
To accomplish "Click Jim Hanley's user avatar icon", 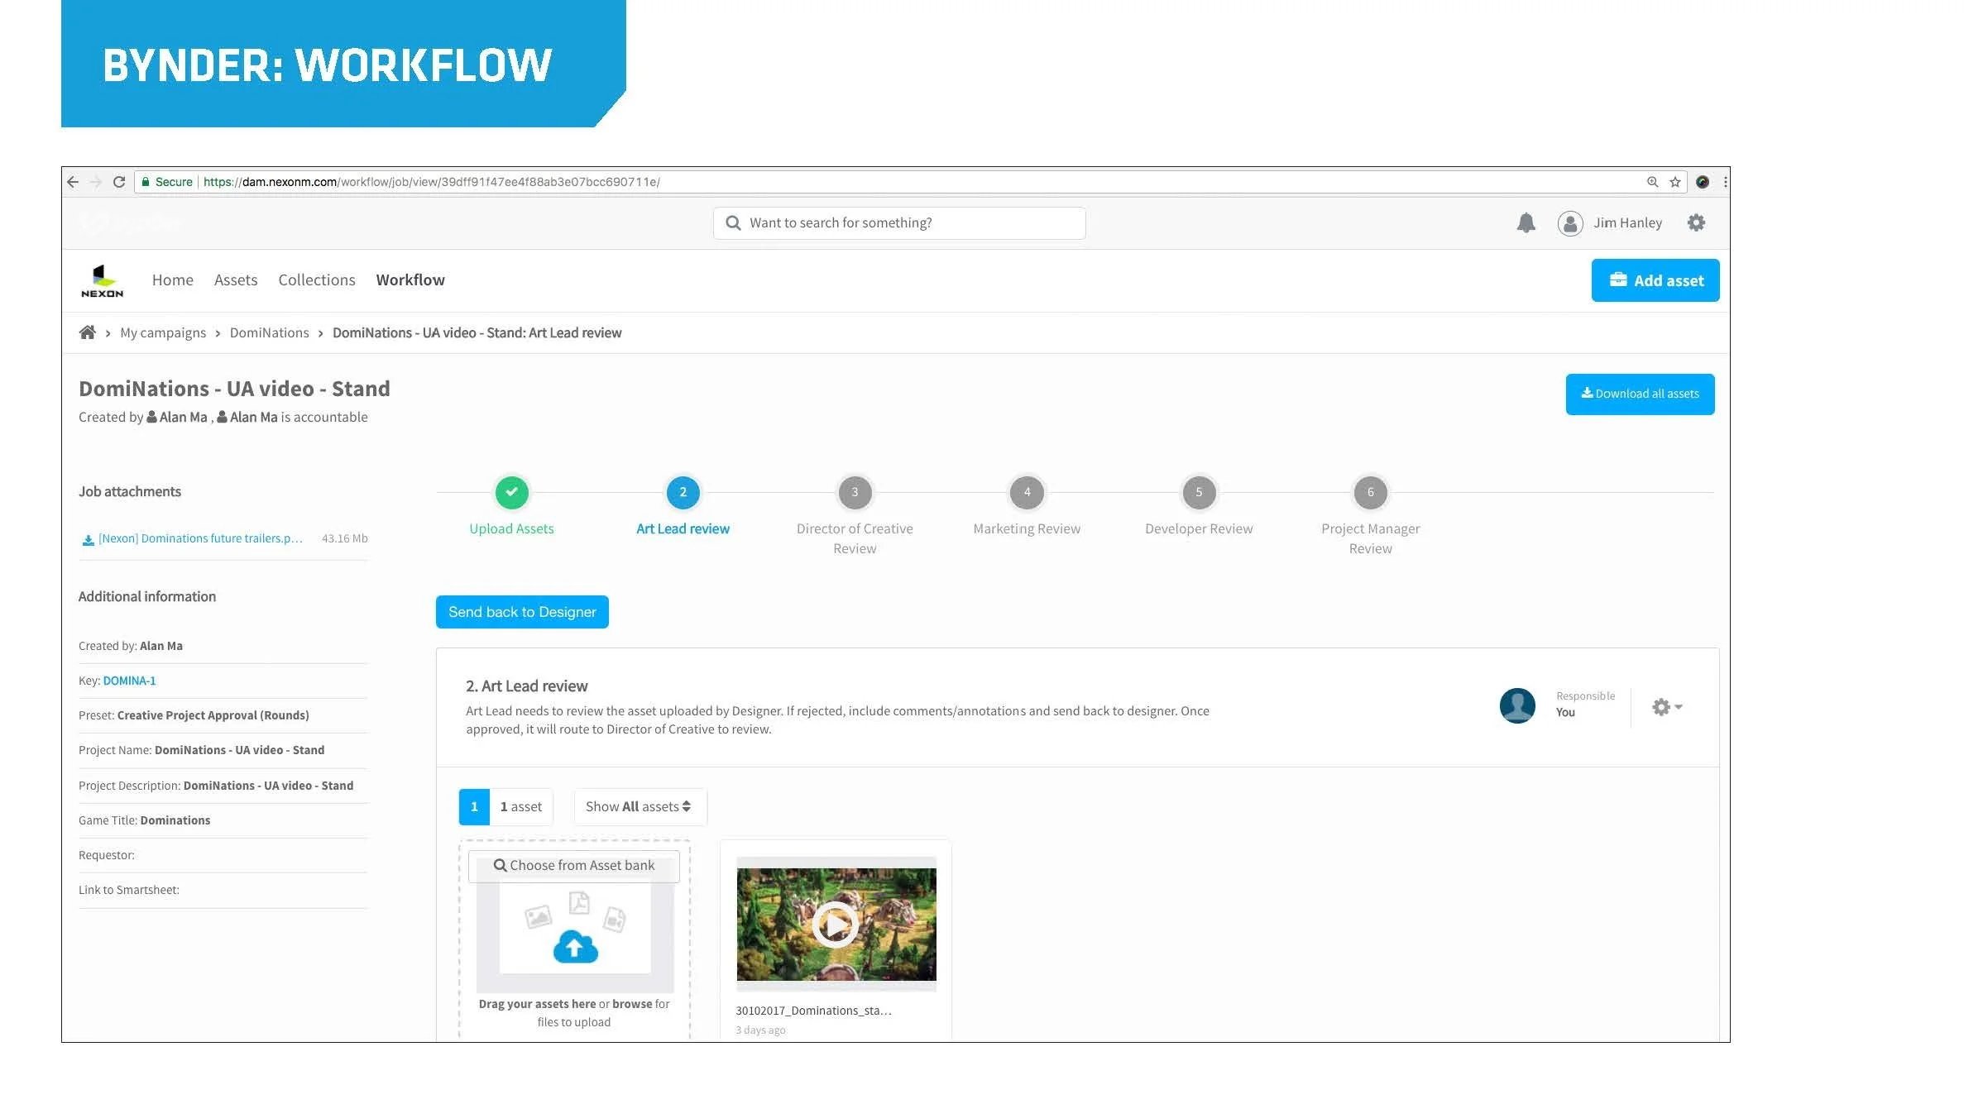I will (1570, 223).
